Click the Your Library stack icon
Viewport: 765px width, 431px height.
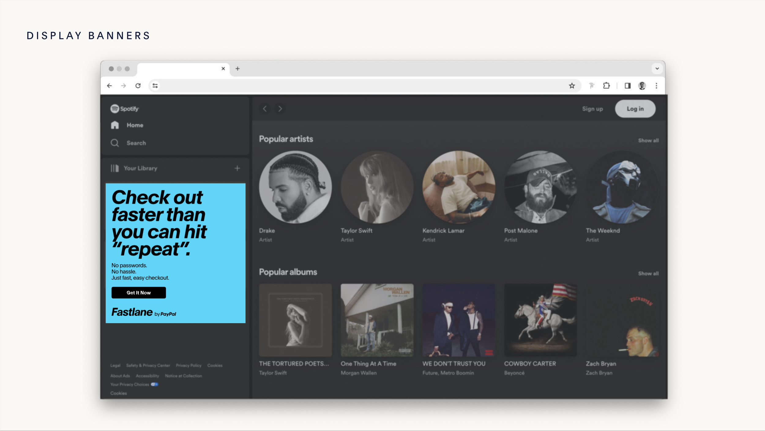[115, 168]
